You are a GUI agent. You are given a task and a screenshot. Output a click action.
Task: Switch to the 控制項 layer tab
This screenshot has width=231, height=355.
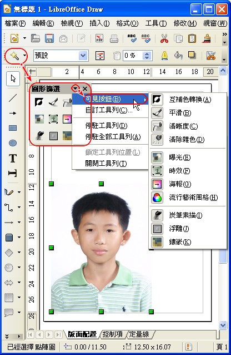coord(112,334)
